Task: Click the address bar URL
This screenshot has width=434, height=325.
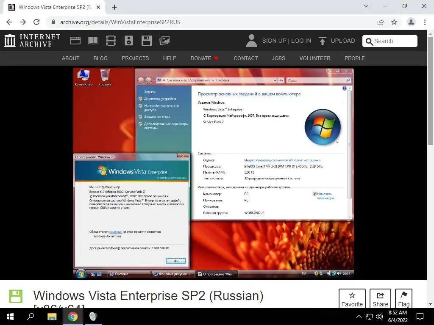Action: tap(120, 22)
